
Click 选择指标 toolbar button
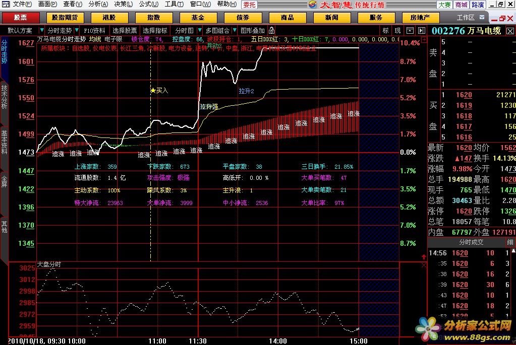[155, 31]
